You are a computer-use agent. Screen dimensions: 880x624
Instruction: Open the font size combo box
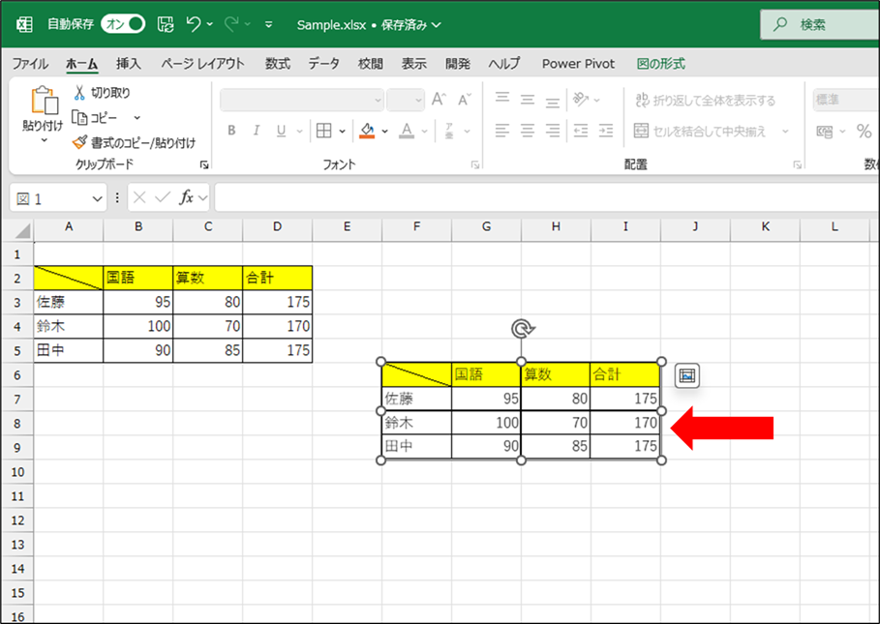(406, 101)
